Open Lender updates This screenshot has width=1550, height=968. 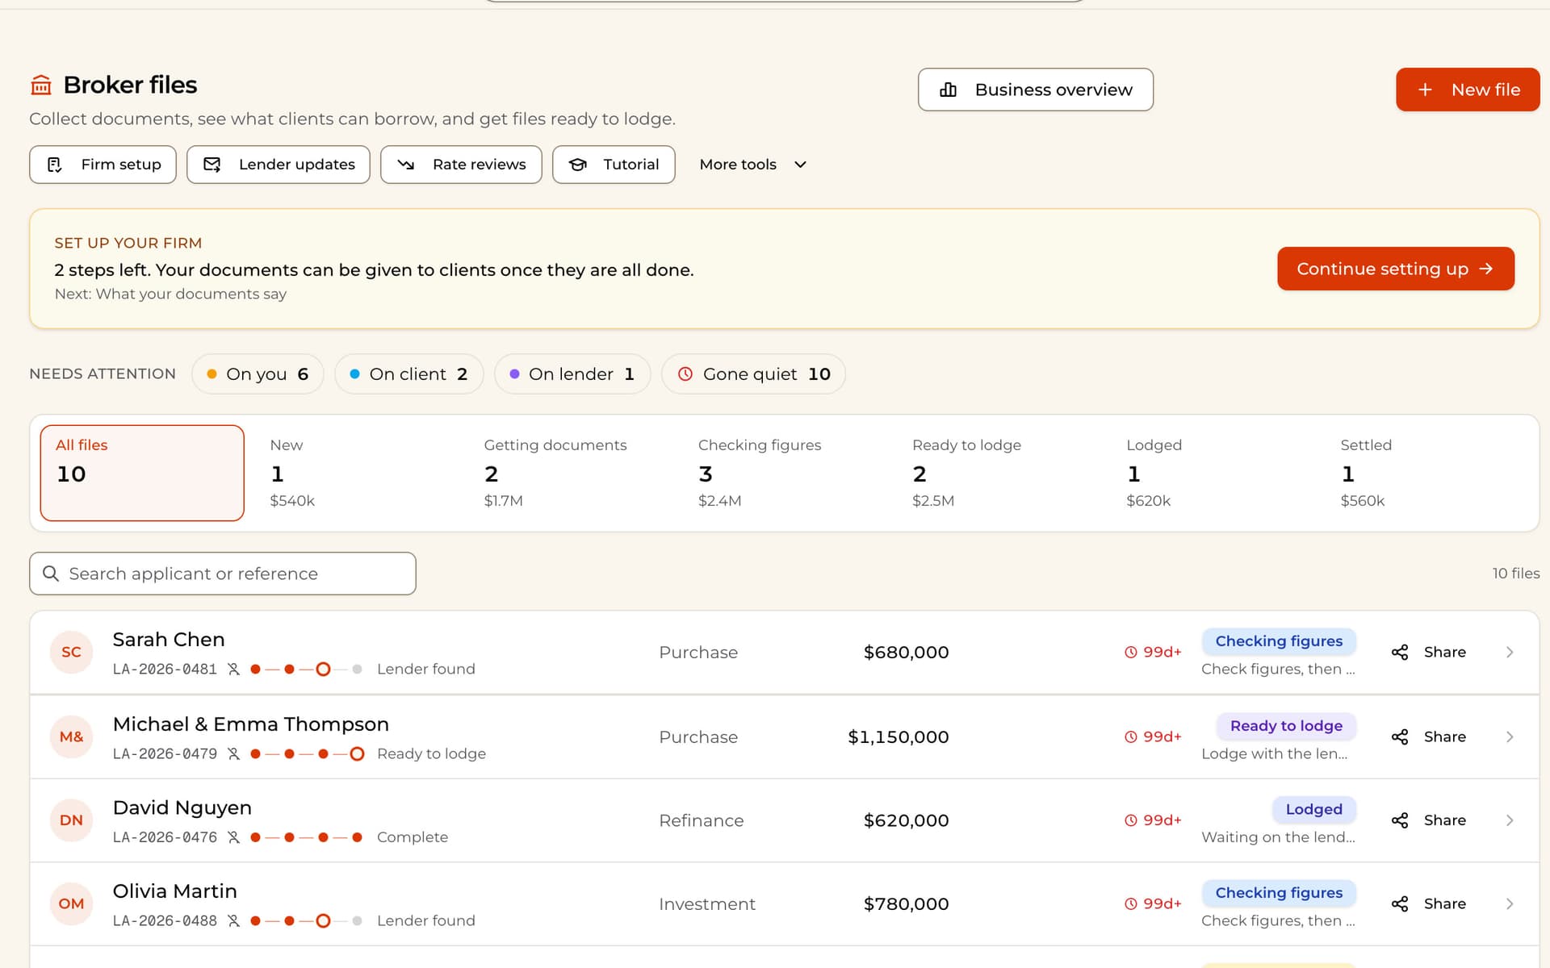[x=279, y=165]
